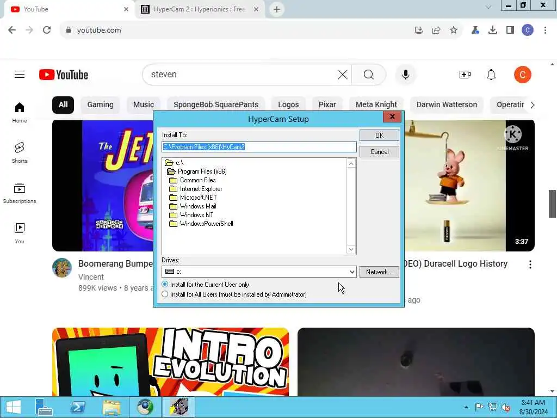Open YouTube notifications bell
The height and width of the screenshot is (418, 557).
pyautogui.click(x=491, y=75)
